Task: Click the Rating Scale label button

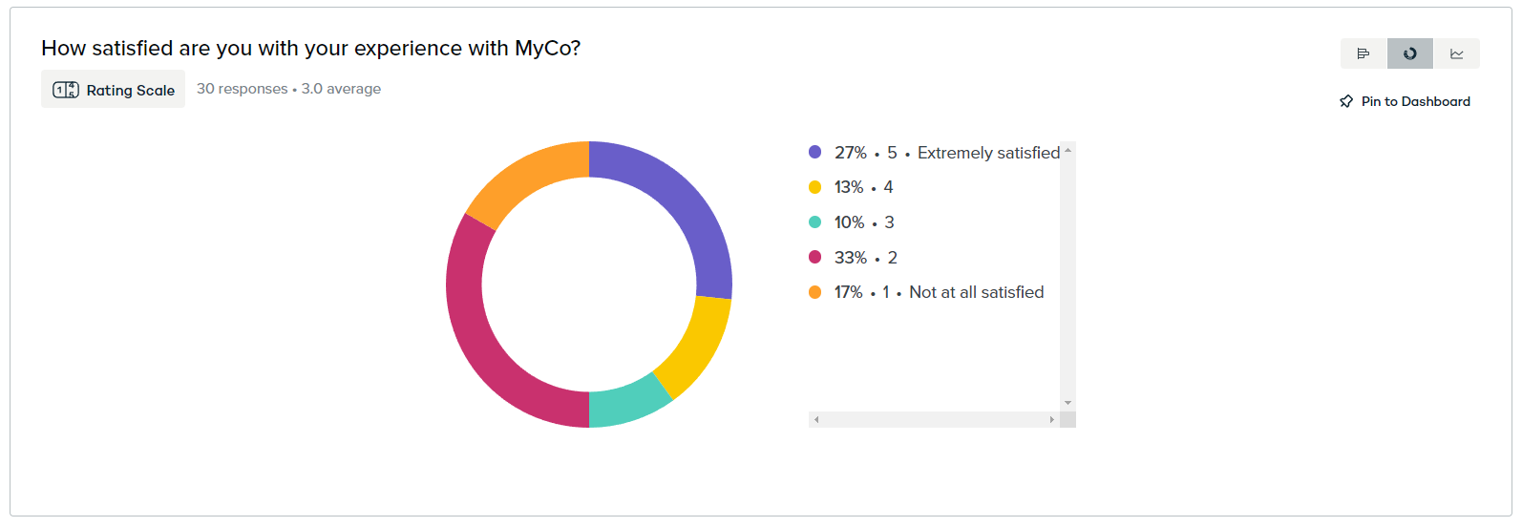Action: click(x=113, y=90)
